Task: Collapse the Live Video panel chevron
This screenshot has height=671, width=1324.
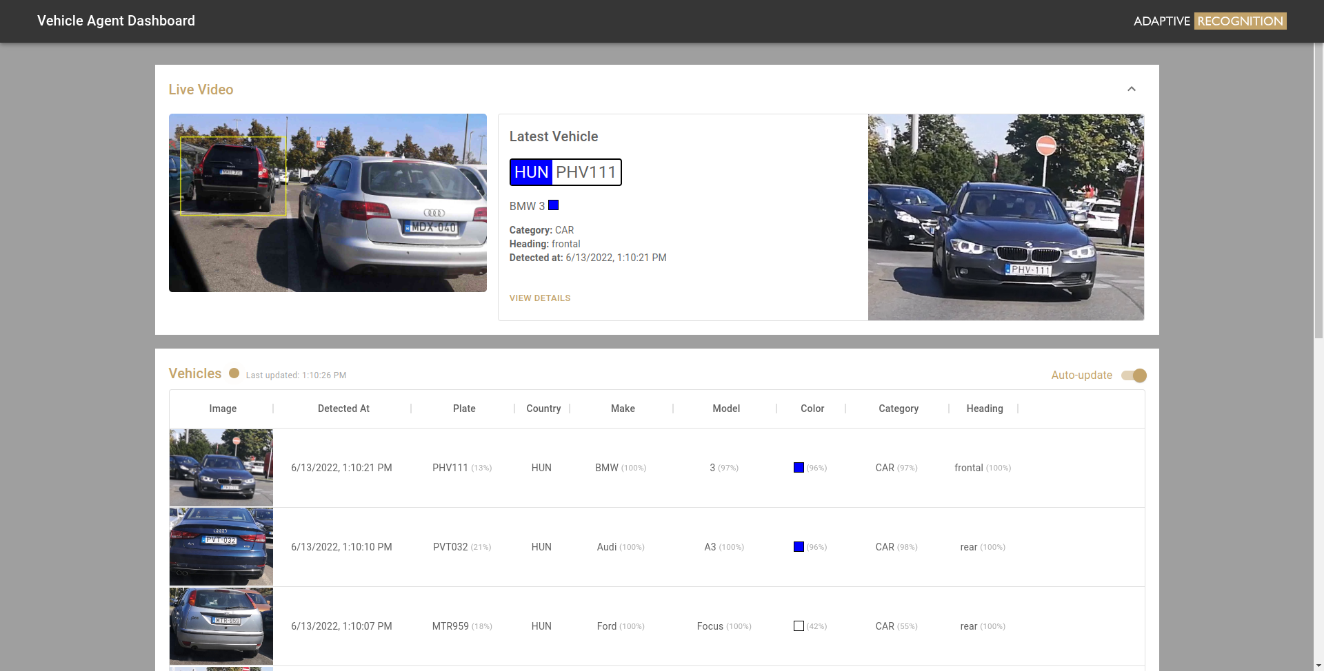Action: click(1131, 90)
